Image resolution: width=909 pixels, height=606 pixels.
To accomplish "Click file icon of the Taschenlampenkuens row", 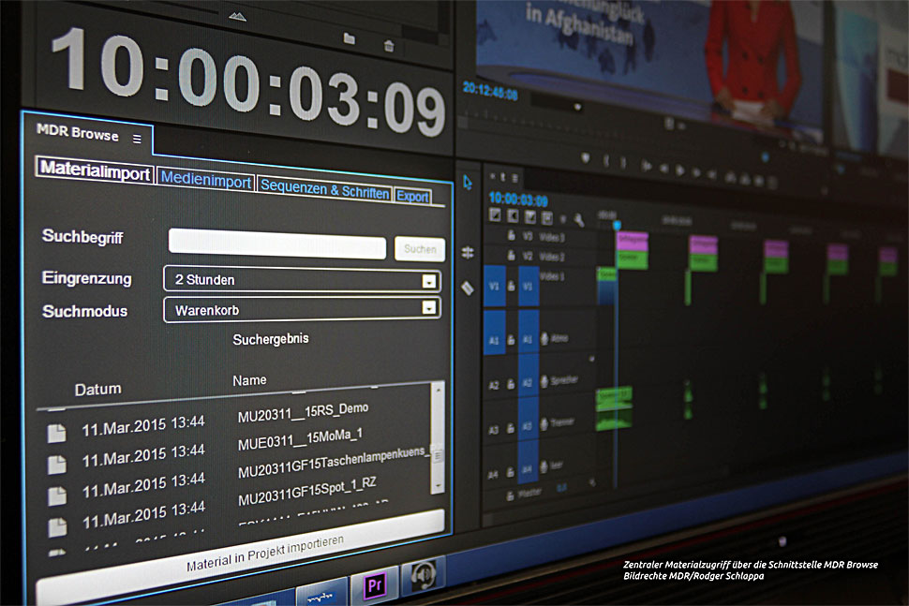I will [57, 495].
